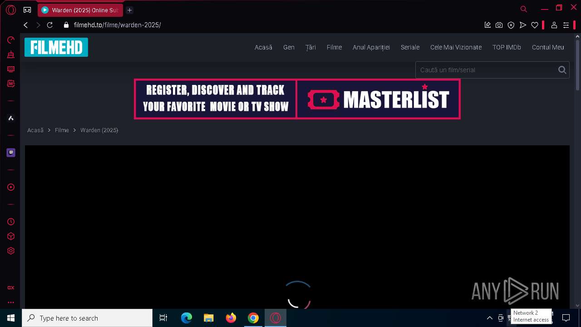Open the Opera main menu logo
The image size is (581, 327).
(x=11, y=10)
